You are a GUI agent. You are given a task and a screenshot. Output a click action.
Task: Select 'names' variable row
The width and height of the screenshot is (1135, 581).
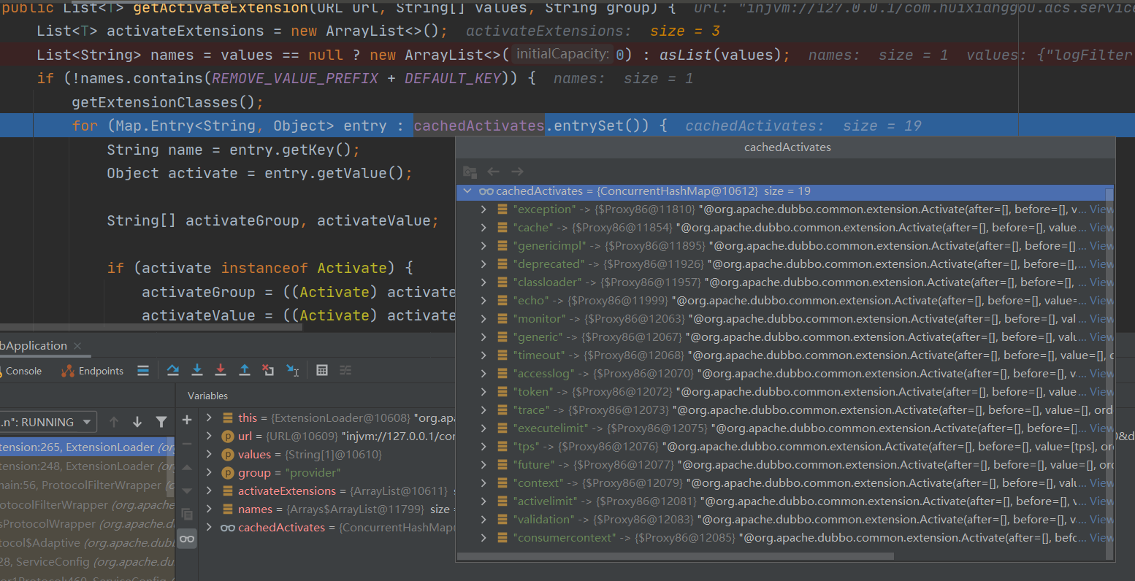329,509
